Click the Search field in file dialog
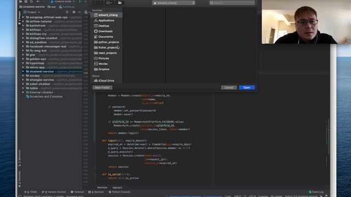Image resolution: width=351 pixels, height=197 pixels. pos(232,3)
